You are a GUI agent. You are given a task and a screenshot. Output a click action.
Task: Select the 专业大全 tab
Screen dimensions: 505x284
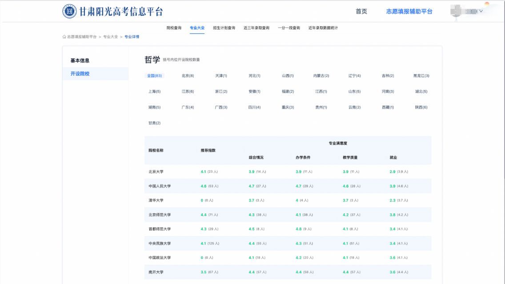197,28
